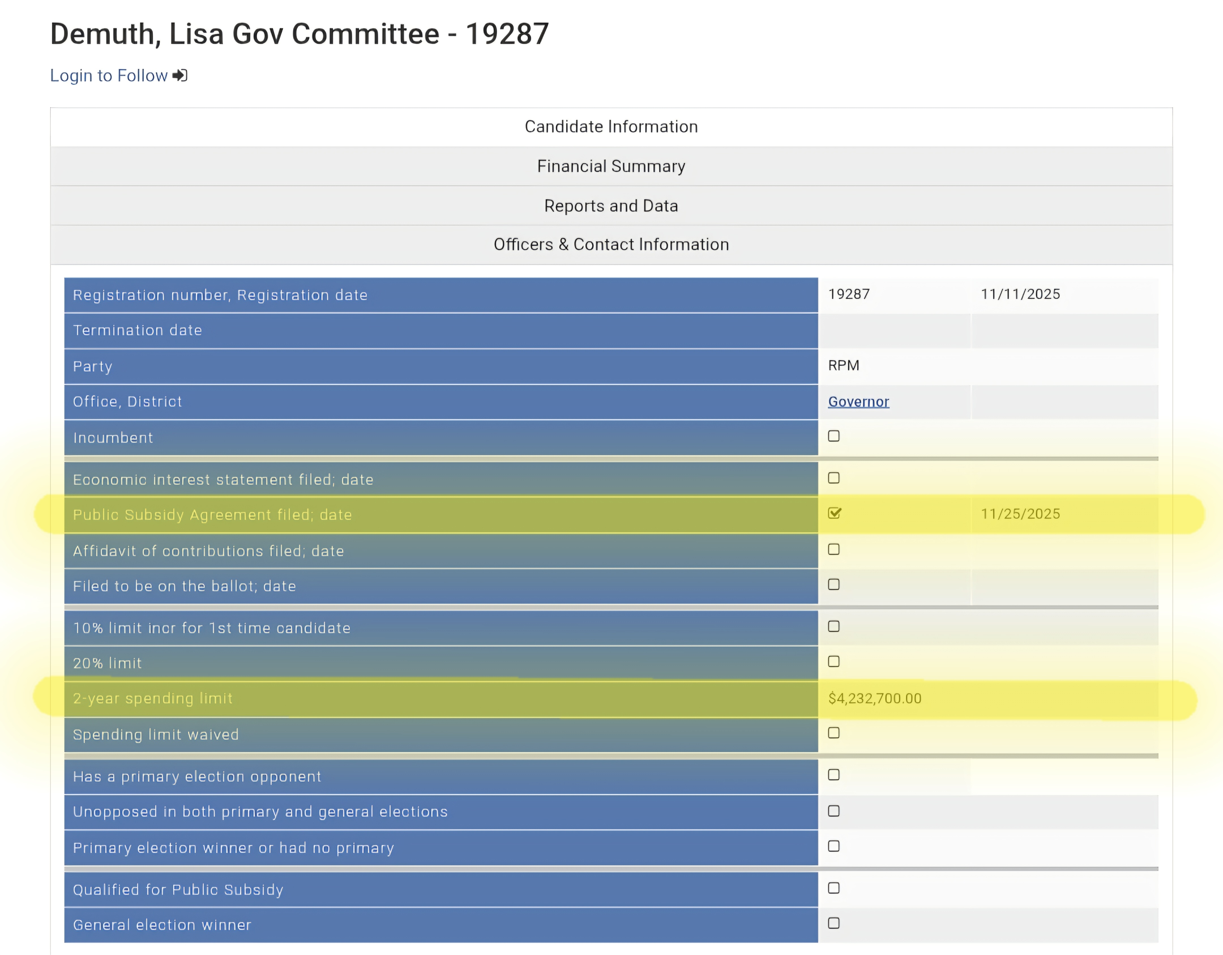The image size is (1223, 955).
Task: Tick Unopposed in both primary and general elections
Action: (833, 811)
